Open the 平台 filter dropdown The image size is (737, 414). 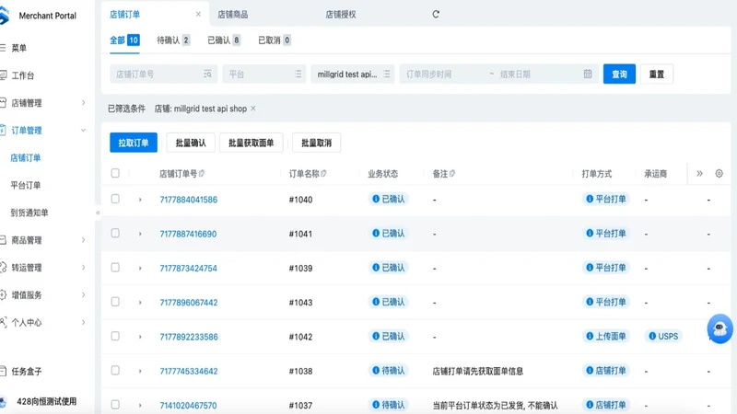pos(264,74)
